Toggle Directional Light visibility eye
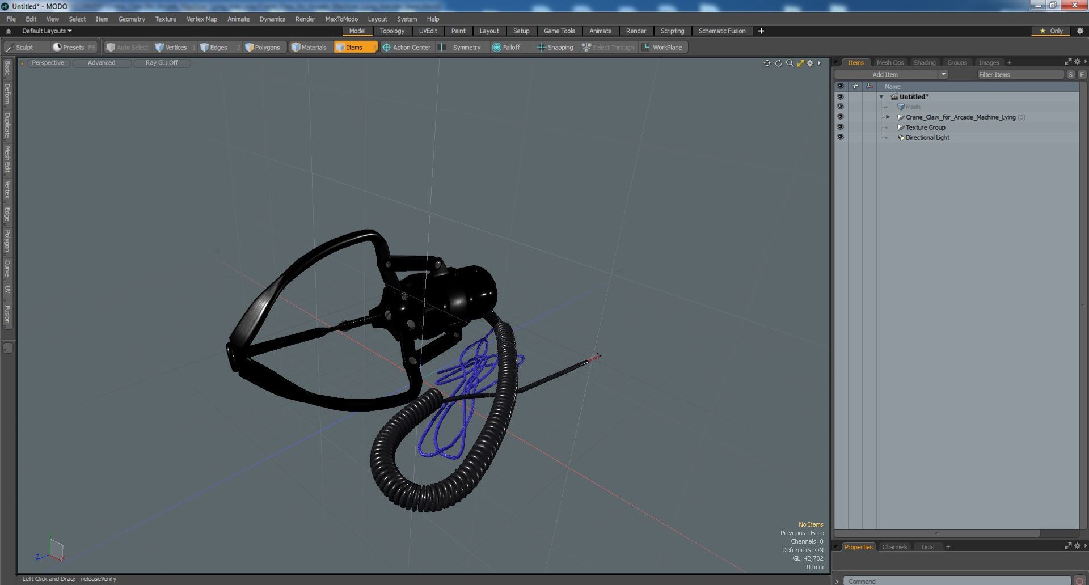 (840, 137)
